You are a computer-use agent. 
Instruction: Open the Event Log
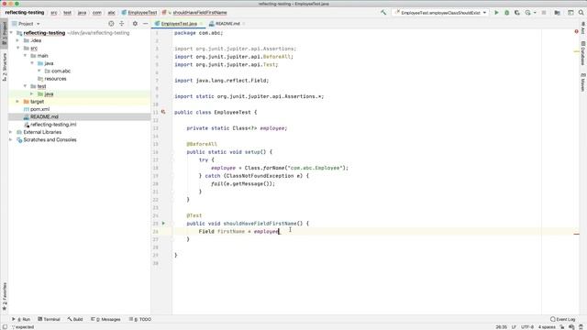point(562,319)
